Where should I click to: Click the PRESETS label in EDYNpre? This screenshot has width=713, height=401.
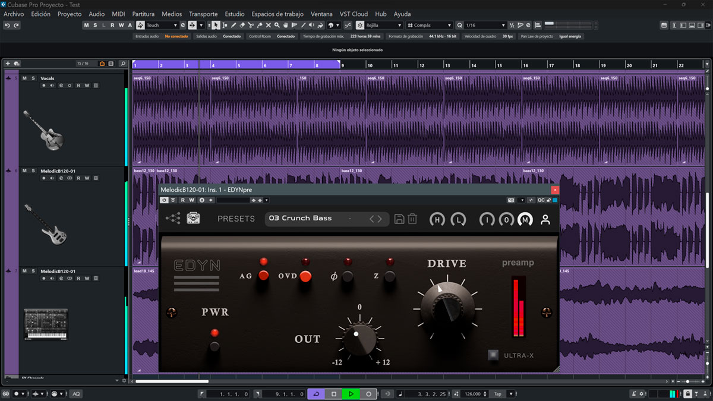click(236, 219)
